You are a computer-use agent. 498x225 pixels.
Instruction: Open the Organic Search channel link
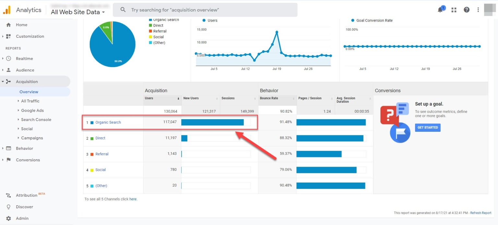tap(108, 122)
